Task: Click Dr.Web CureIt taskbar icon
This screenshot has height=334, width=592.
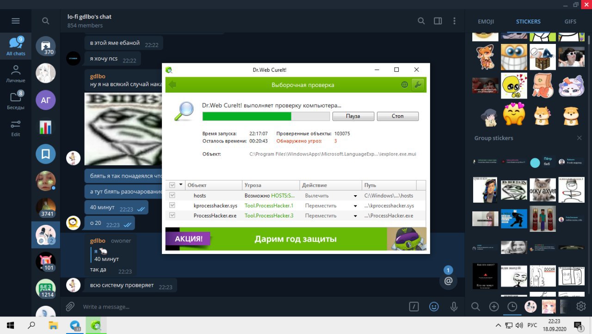Action: [96, 325]
